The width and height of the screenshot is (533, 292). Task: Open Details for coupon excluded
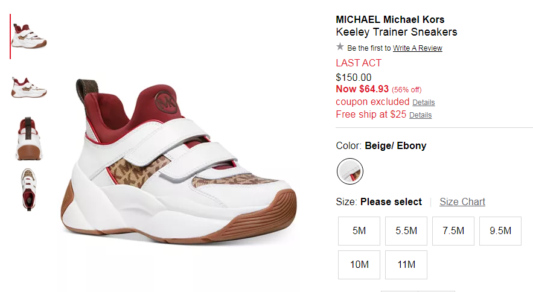424,103
